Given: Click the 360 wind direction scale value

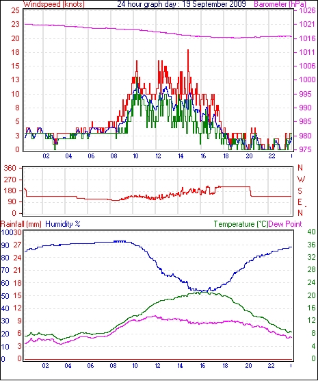Looking at the screenshot, I should (x=10, y=168).
